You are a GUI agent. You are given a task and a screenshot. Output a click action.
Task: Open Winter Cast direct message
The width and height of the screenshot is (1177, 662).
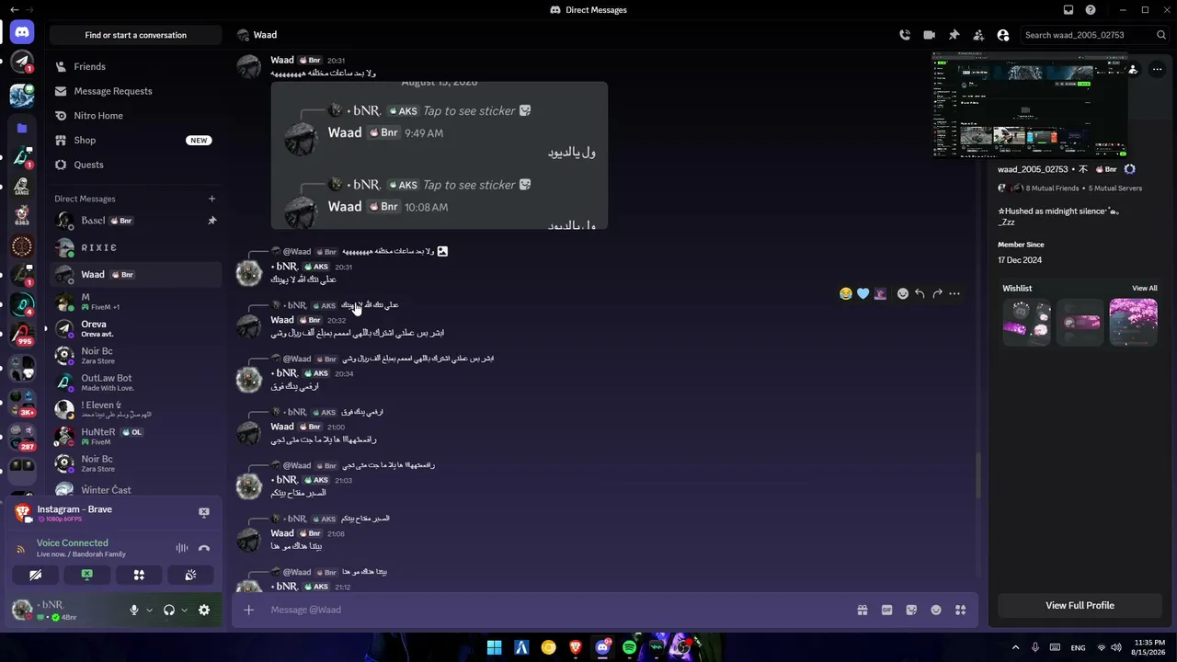coord(136,489)
